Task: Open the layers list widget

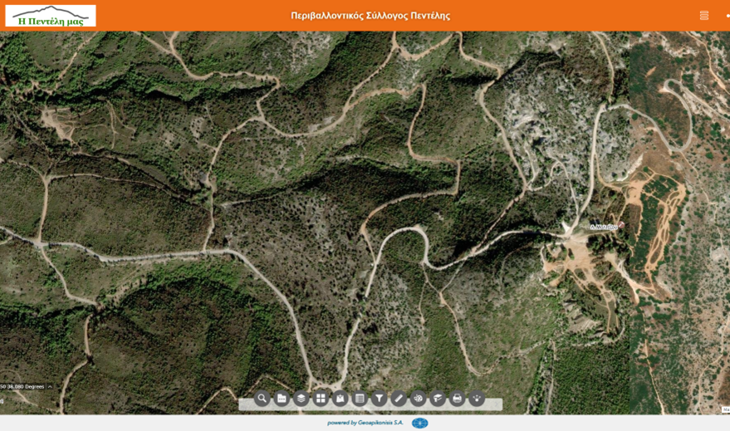Action: click(x=301, y=399)
